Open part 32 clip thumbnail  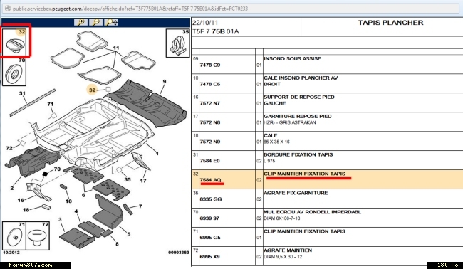[16, 41]
